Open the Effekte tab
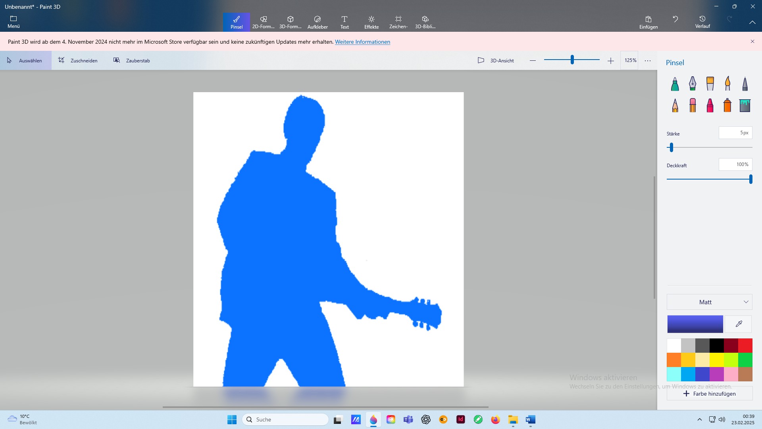The image size is (762, 429). 371,22
